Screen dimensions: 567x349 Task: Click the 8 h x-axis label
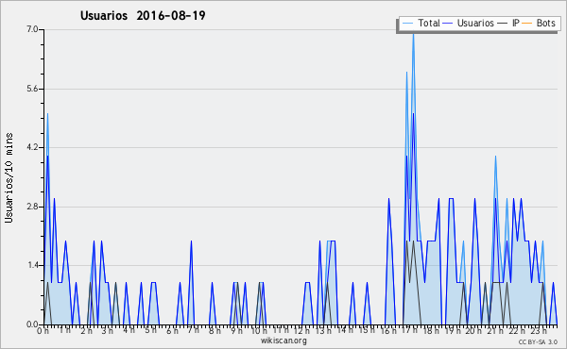[x=215, y=330]
